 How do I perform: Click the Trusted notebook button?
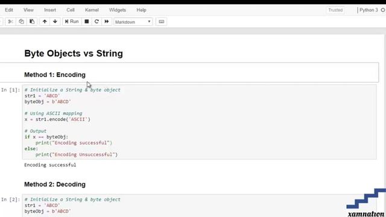click(x=335, y=10)
